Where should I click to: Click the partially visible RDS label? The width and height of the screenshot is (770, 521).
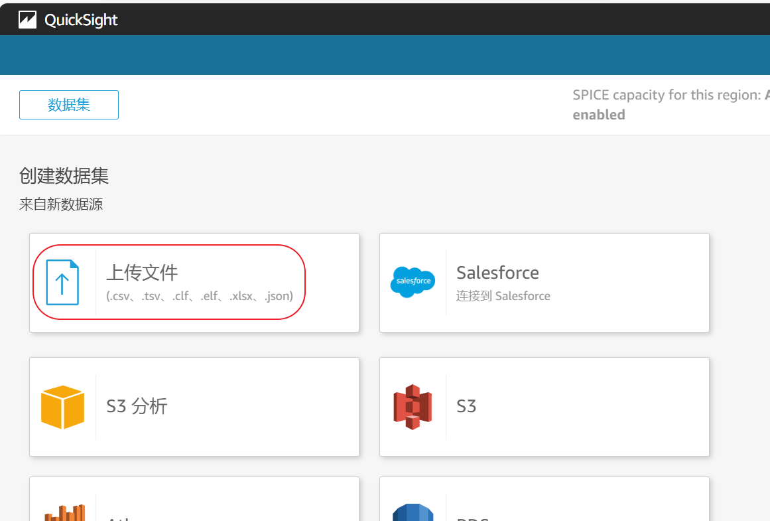click(472, 518)
